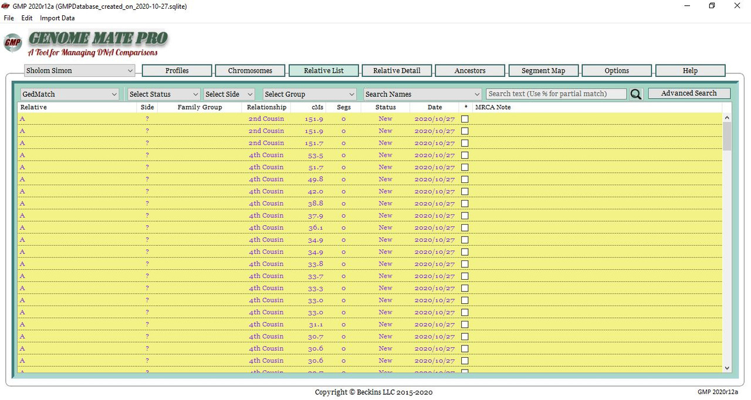This screenshot has height=400, width=751.
Task: Switch to the Chromosomes tab
Action: tap(250, 70)
